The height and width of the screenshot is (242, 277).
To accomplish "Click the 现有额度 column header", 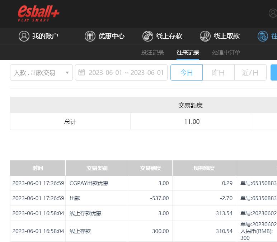I will click(204, 168).
